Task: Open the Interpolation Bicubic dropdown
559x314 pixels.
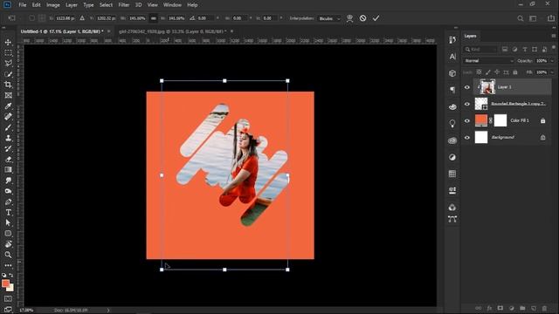Action: click(x=329, y=18)
